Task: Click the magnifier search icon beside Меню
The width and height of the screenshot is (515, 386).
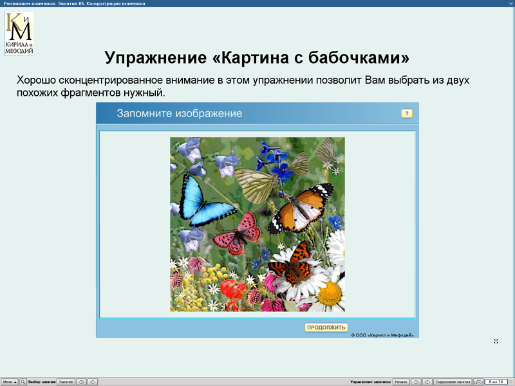Action: (23, 381)
